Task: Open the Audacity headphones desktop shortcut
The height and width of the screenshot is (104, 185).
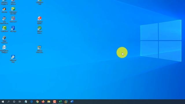Action: (4, 10)
